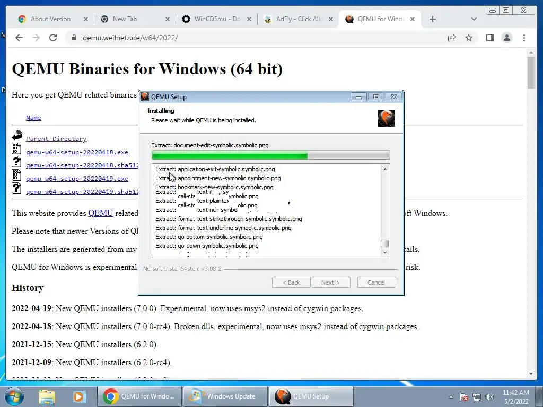Open qemu-w64-setup-20220419.sha512 file link
Viewport: 543px width, 407px height.
click(x=82, y=192)
